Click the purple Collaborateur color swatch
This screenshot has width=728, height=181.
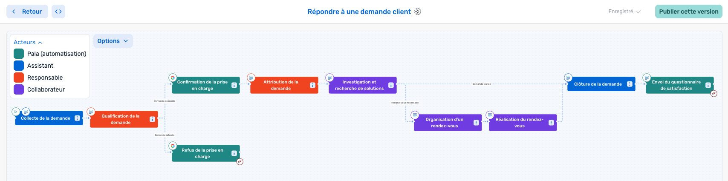coord(19,89)
